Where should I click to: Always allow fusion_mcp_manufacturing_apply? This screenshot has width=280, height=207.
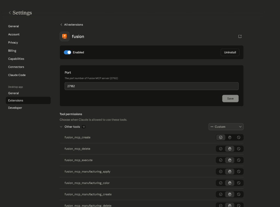pyautogui.click(x=221, y=171)
